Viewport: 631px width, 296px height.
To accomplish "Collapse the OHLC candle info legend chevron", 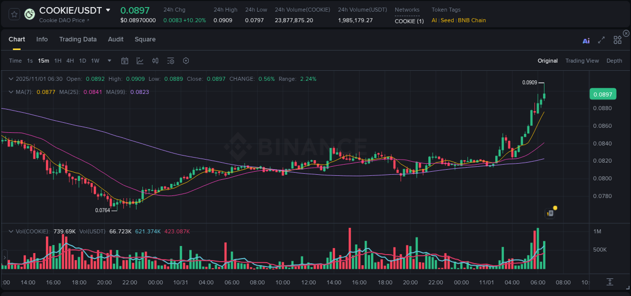I will [11, 79].
